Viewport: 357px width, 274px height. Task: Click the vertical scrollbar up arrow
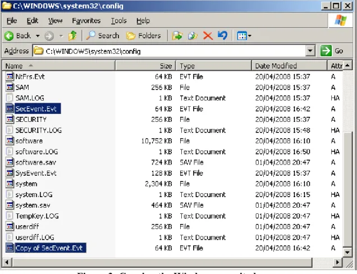pyautogui.click(x=347, y=66)
